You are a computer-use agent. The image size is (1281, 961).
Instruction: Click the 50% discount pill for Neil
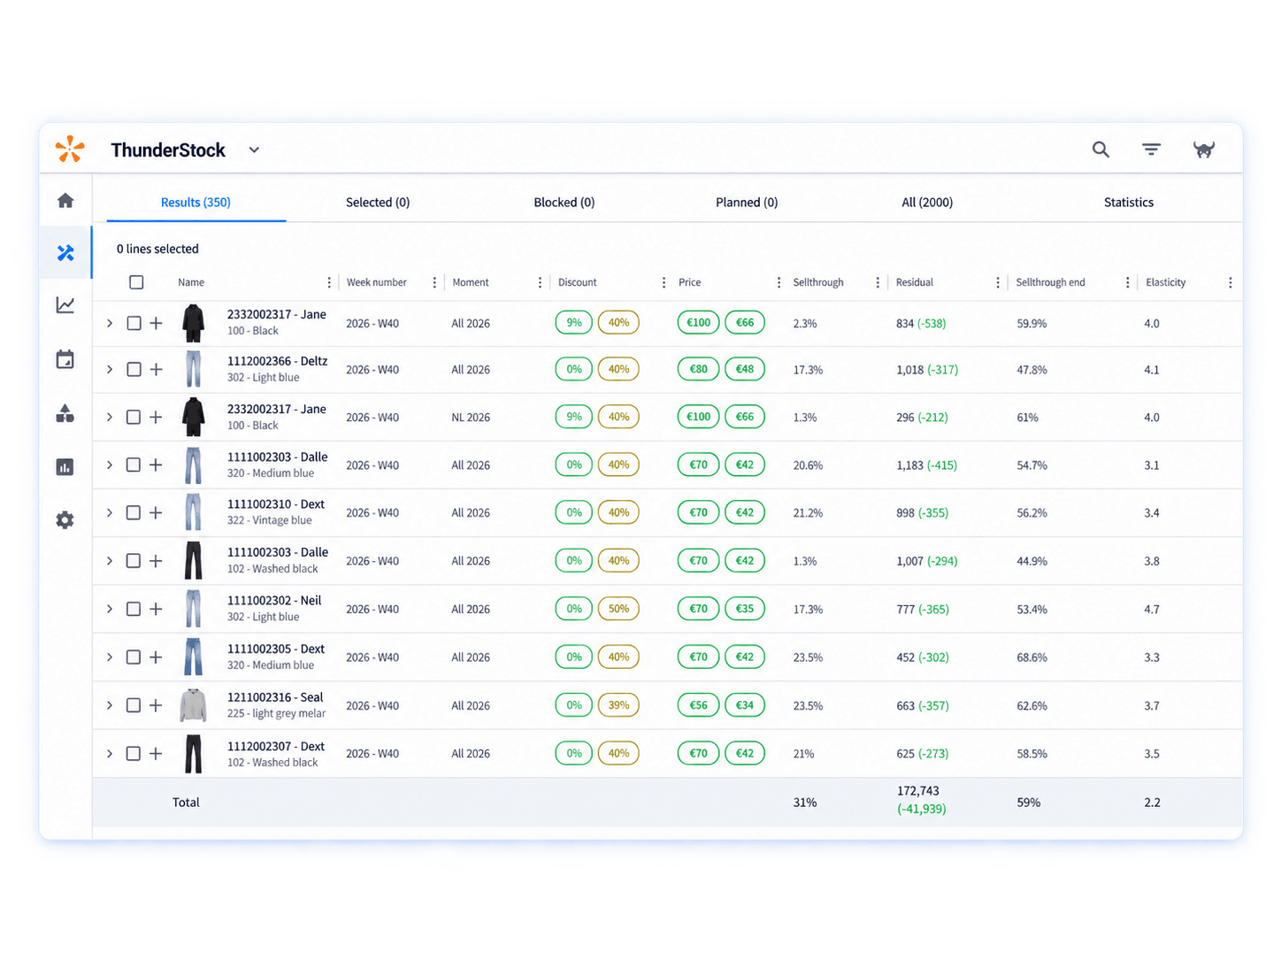618,609
